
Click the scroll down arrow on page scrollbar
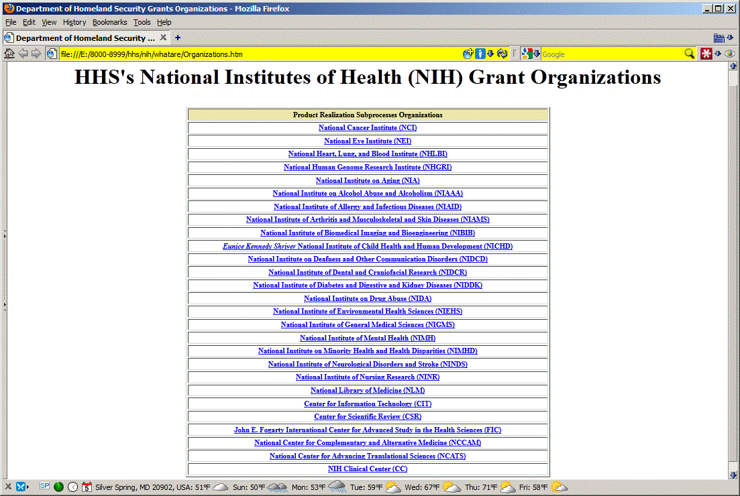(x=733, y=475)
